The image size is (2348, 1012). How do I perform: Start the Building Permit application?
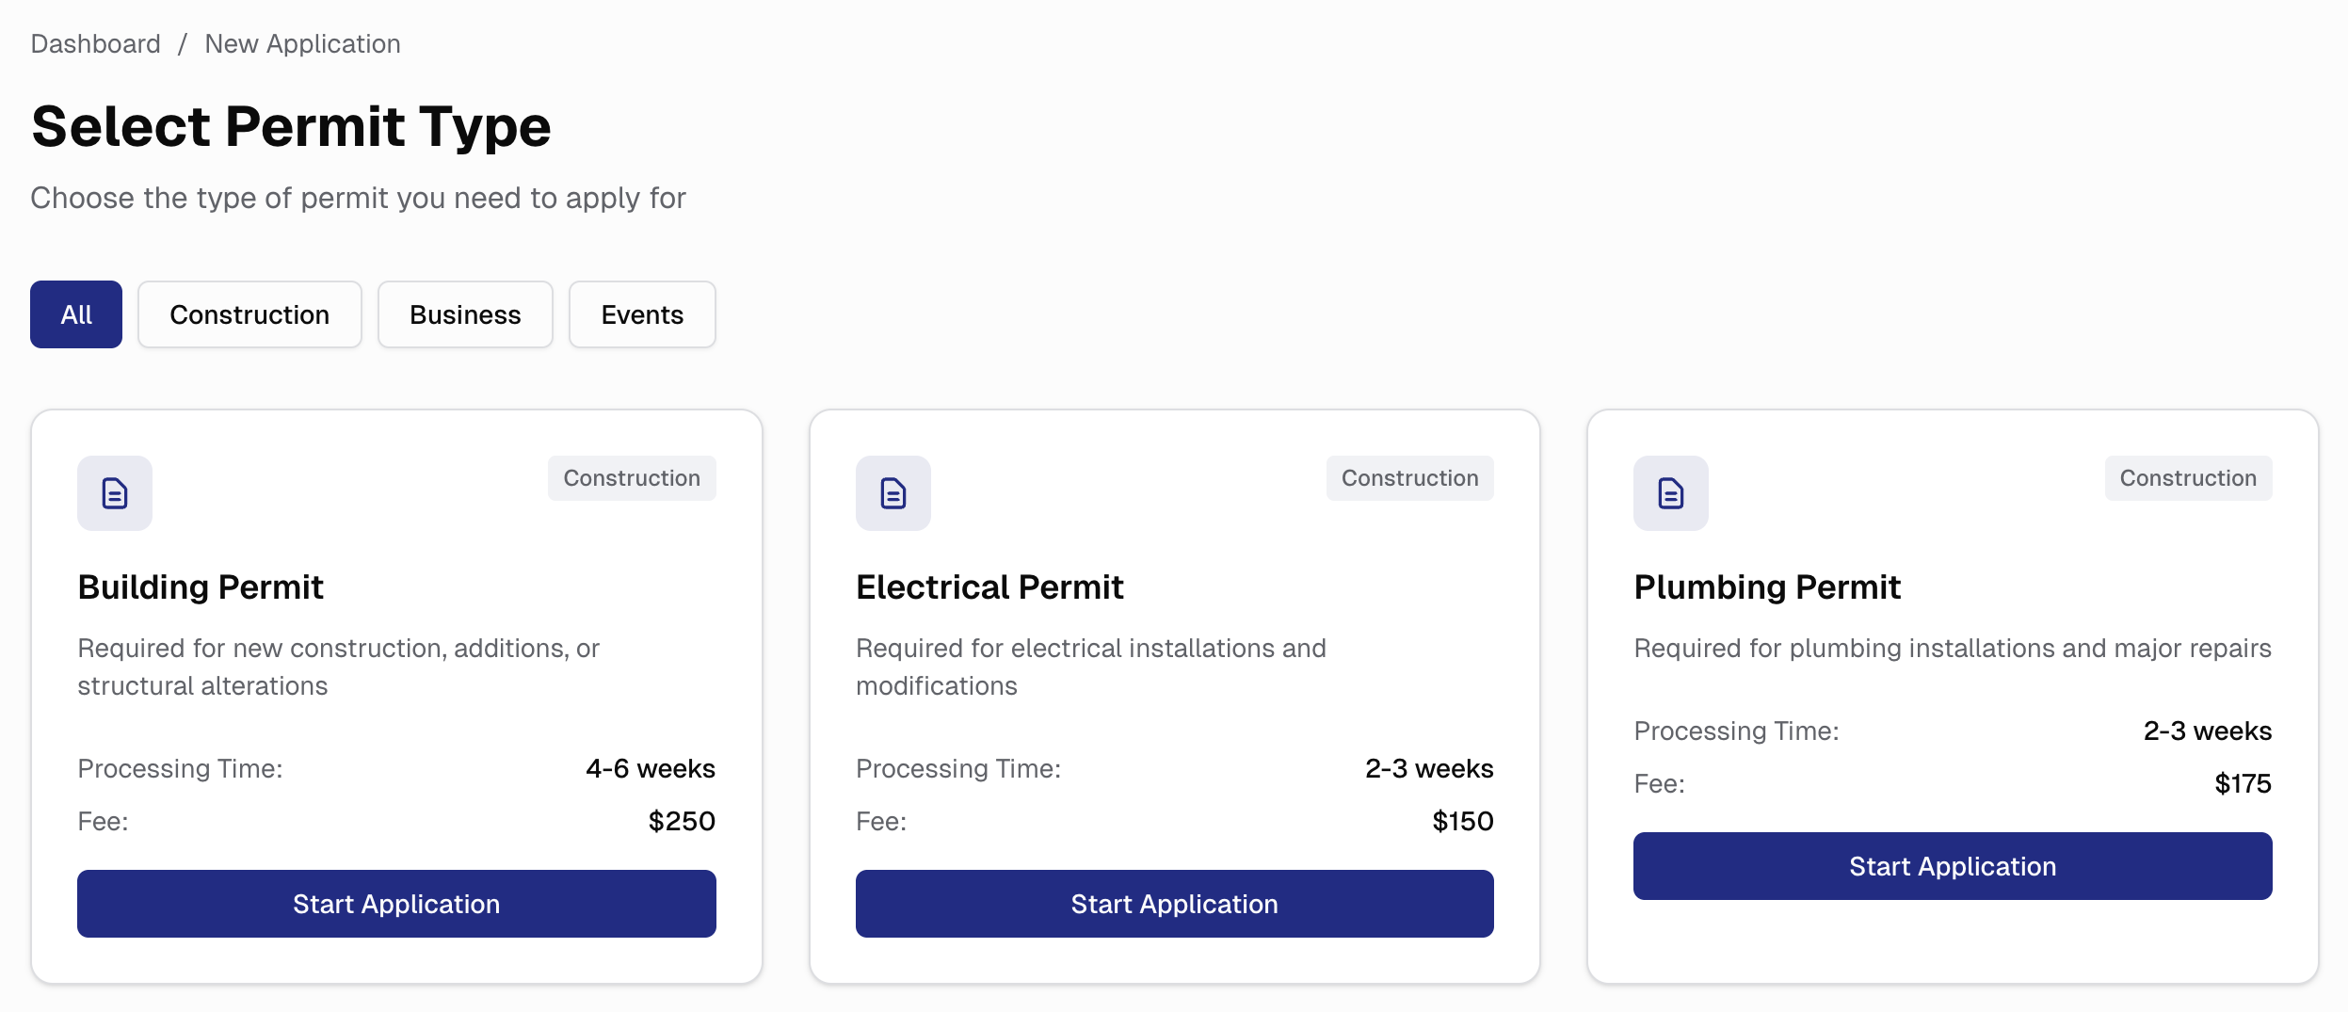(396, 903)
